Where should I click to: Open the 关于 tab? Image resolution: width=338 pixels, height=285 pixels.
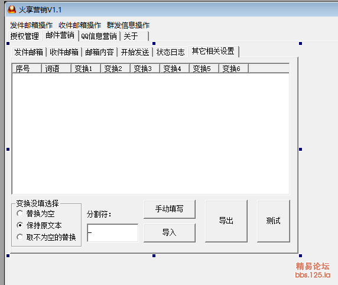tap(135, 36)
